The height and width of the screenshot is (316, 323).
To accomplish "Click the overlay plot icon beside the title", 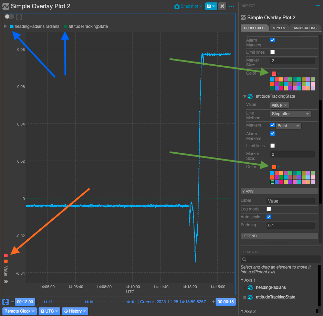I will 7,6.
